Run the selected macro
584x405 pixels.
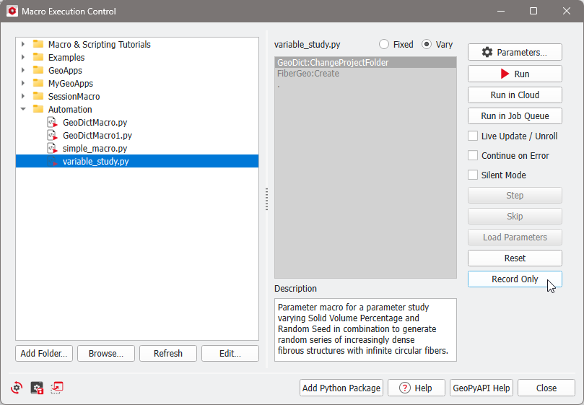click(x=515, y=74)
